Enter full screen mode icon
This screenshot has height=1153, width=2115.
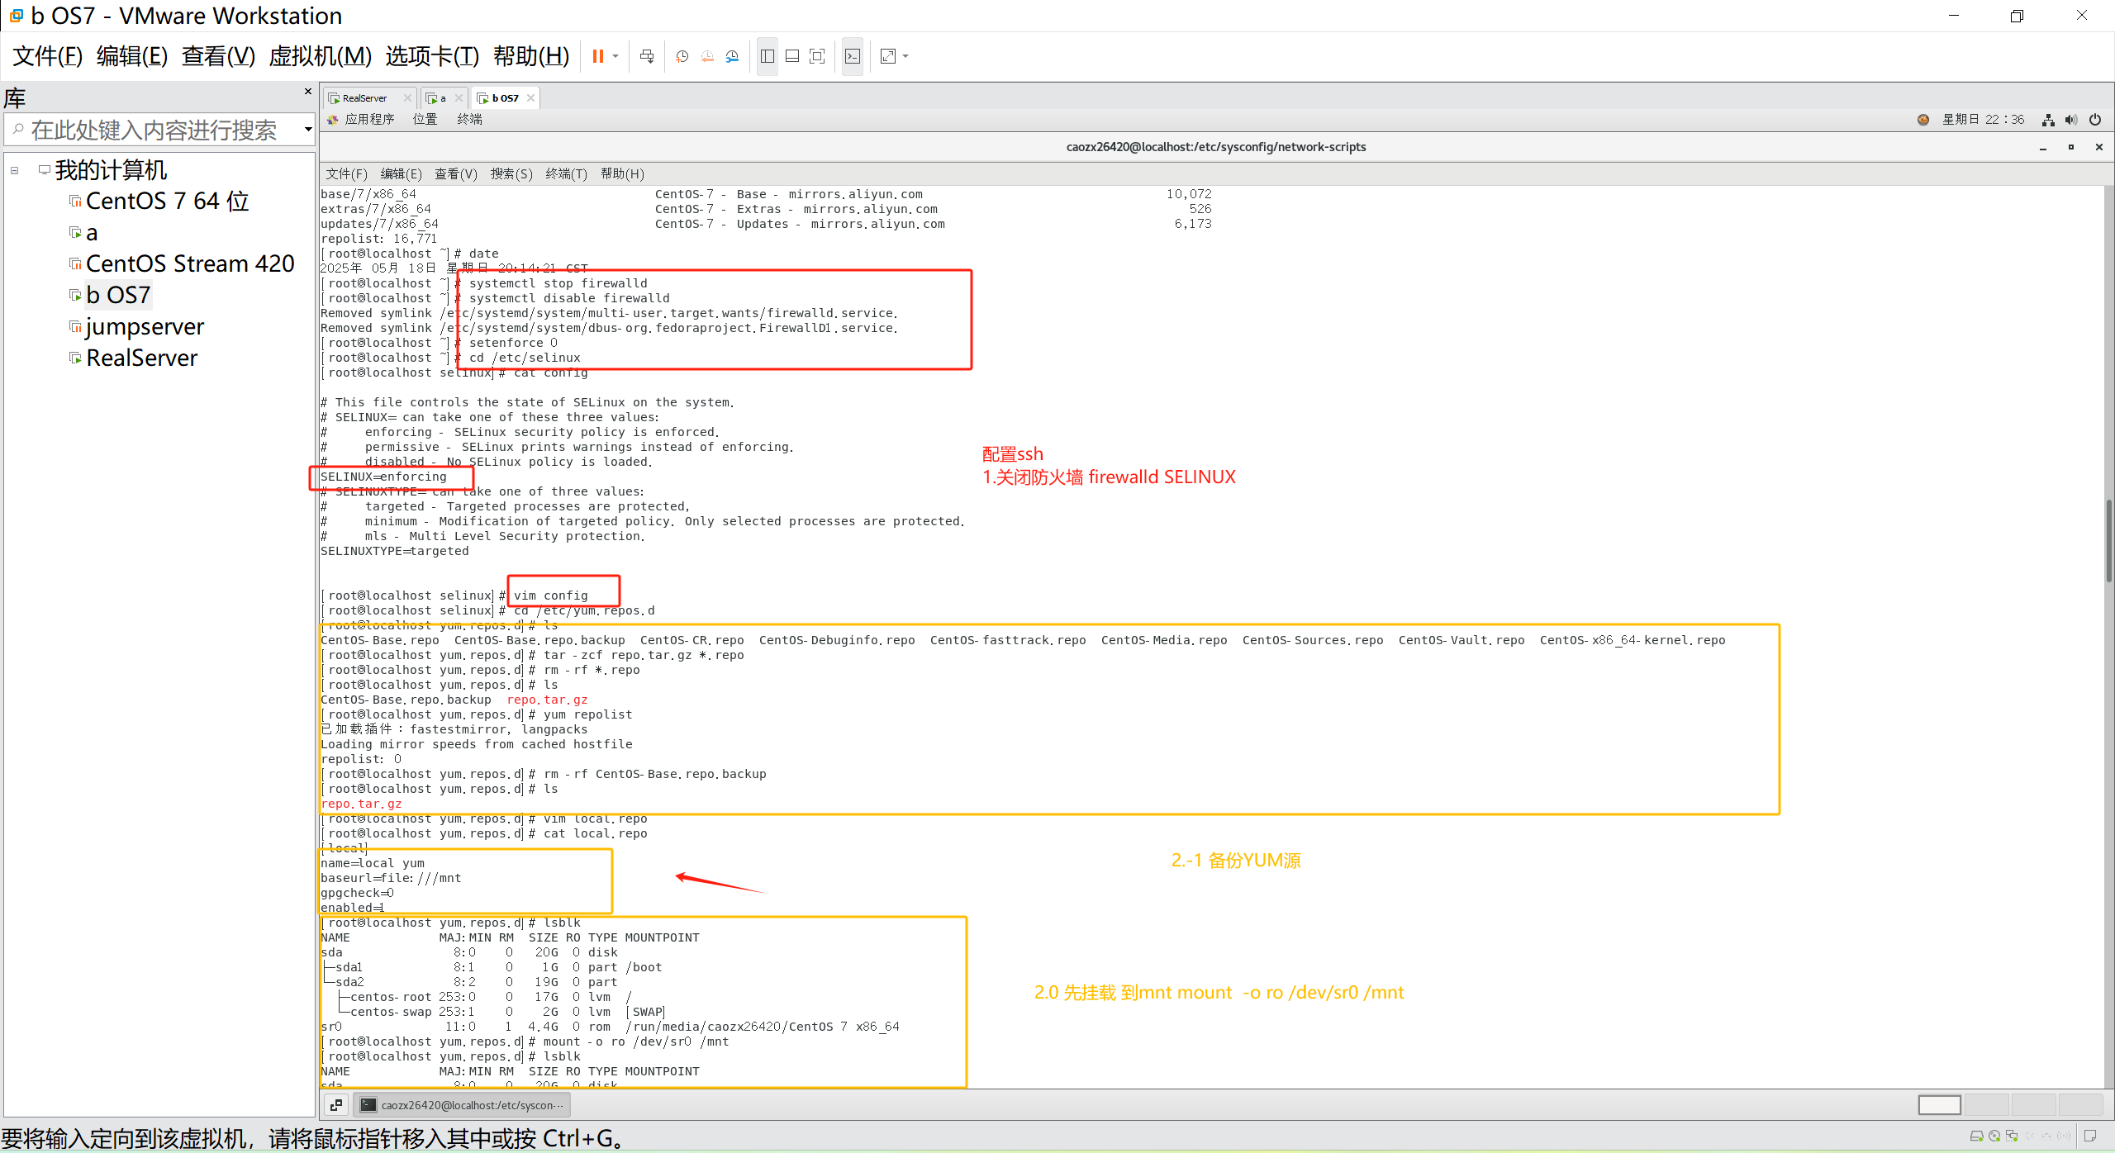click(x=817, y=56)
